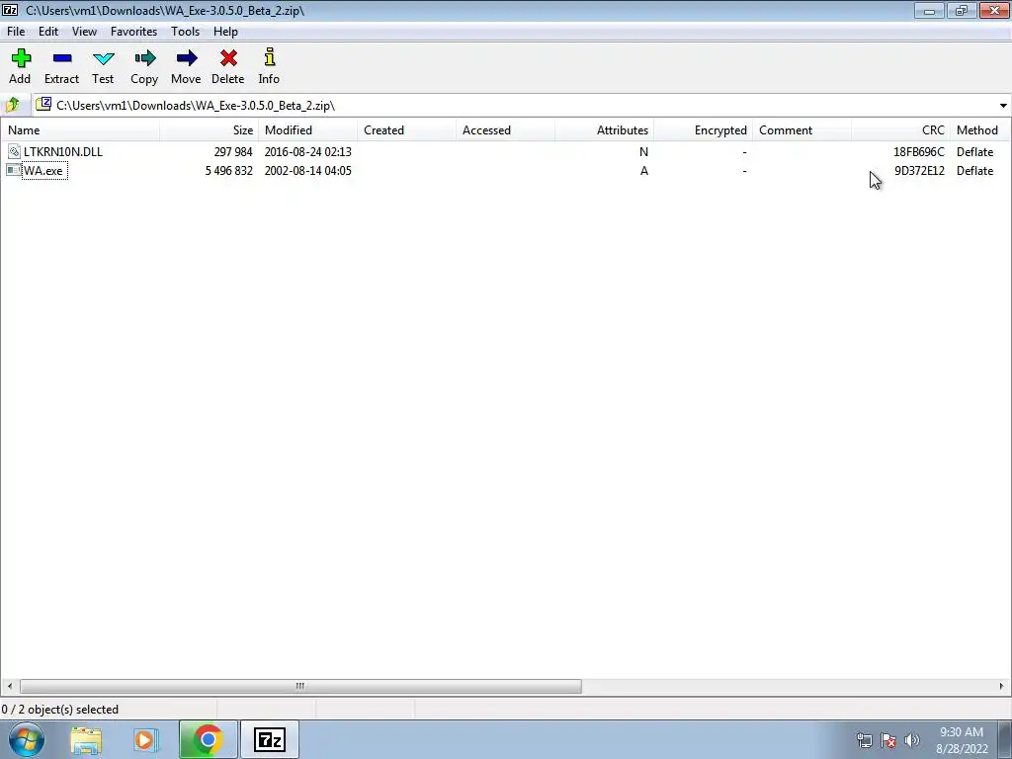Click the Extract minus icon
The height and width of the screenshot is (759, 1012).
pyautogui.click(x=62, y=58)
